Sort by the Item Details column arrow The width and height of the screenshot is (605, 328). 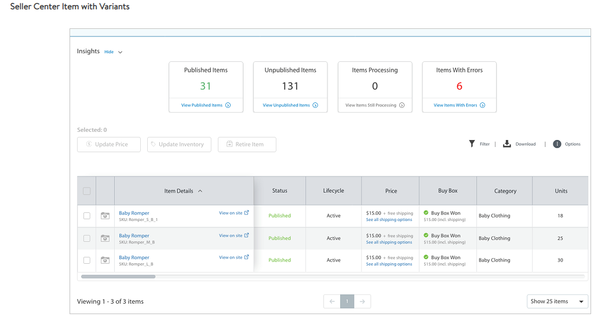coord(201,191)
